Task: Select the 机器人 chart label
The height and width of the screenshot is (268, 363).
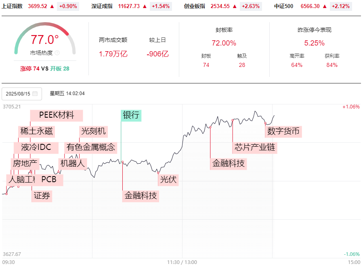Action: pos(73,164)
